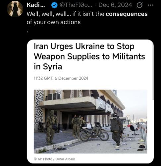Click the office chair in the photo
The image size is (161, 166).
(x=134, y=130)
